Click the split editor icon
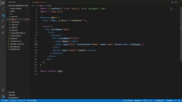 [x=176, y=2]
